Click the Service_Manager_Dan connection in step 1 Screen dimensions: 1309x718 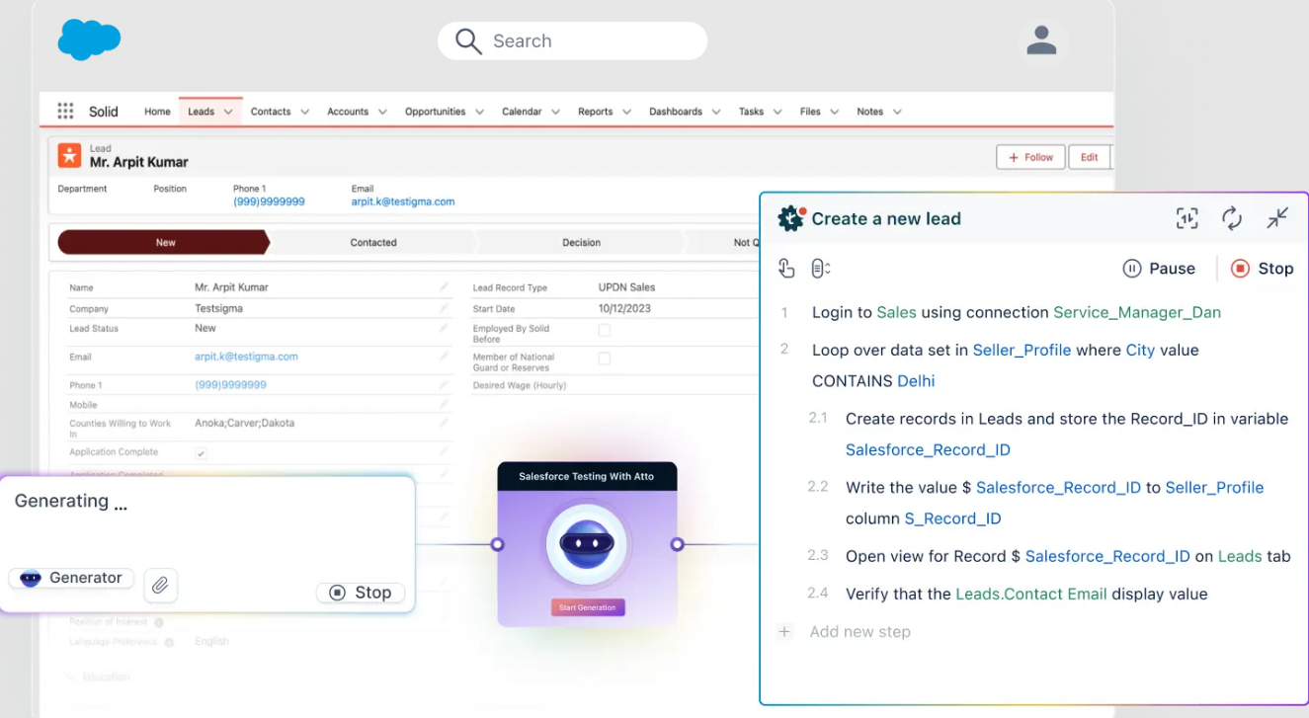coord(1137,312)
